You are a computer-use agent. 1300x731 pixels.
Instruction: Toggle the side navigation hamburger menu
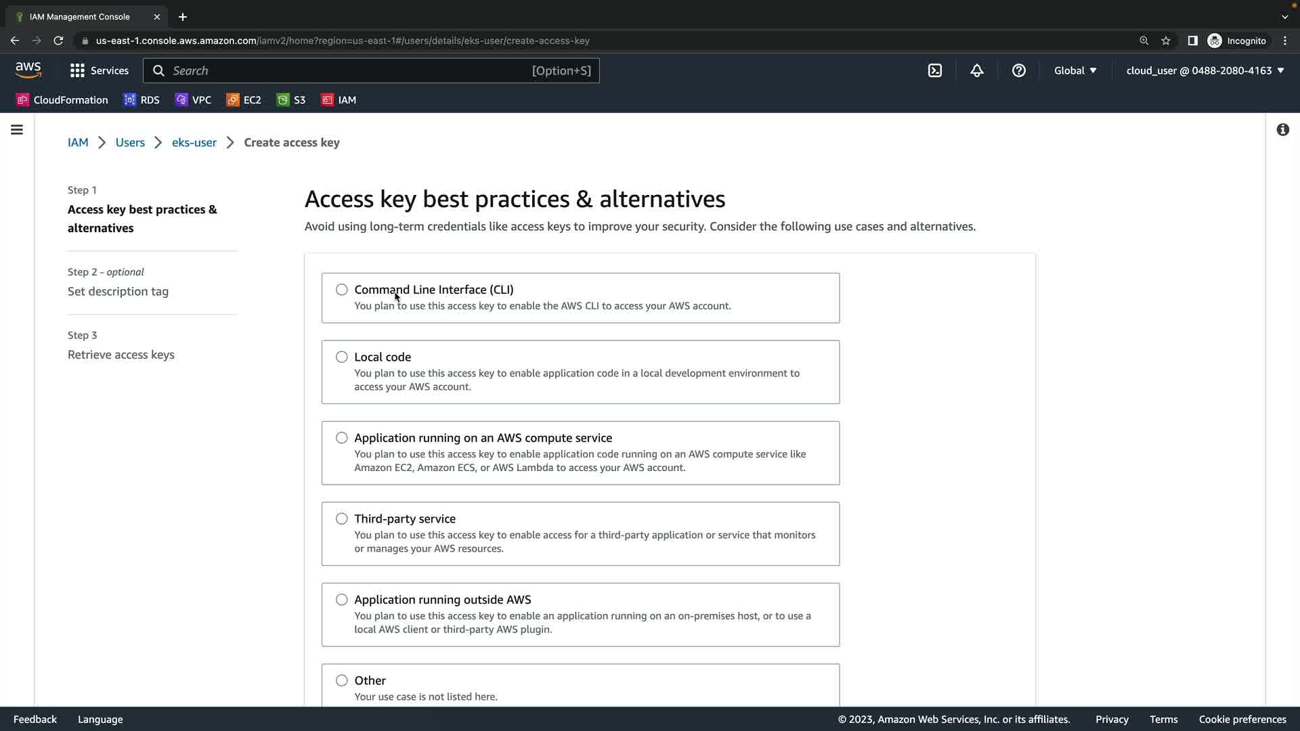click(x=17, y=129)
